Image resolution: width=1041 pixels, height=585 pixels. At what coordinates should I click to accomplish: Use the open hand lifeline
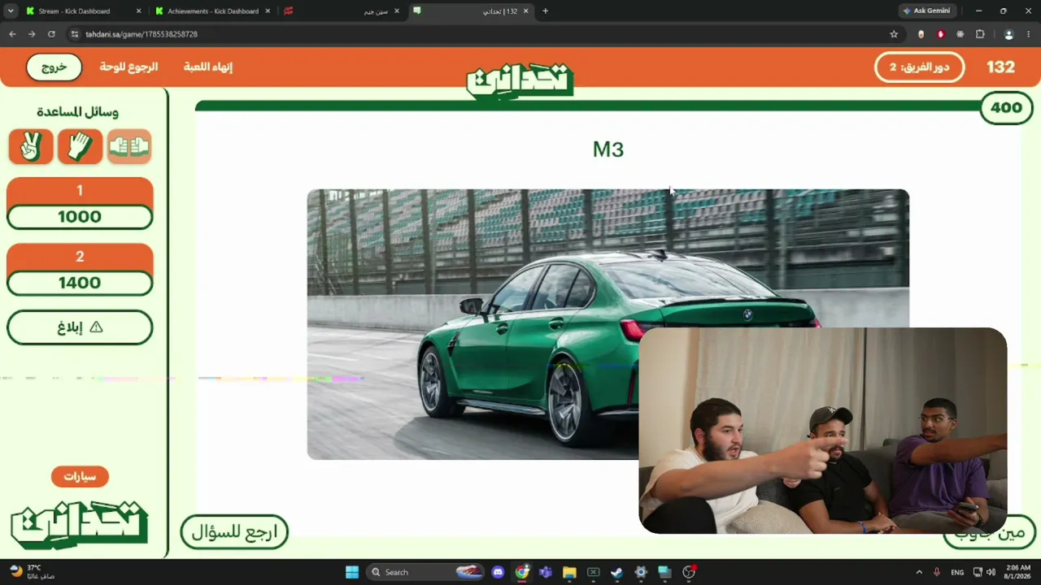point(80,147)
